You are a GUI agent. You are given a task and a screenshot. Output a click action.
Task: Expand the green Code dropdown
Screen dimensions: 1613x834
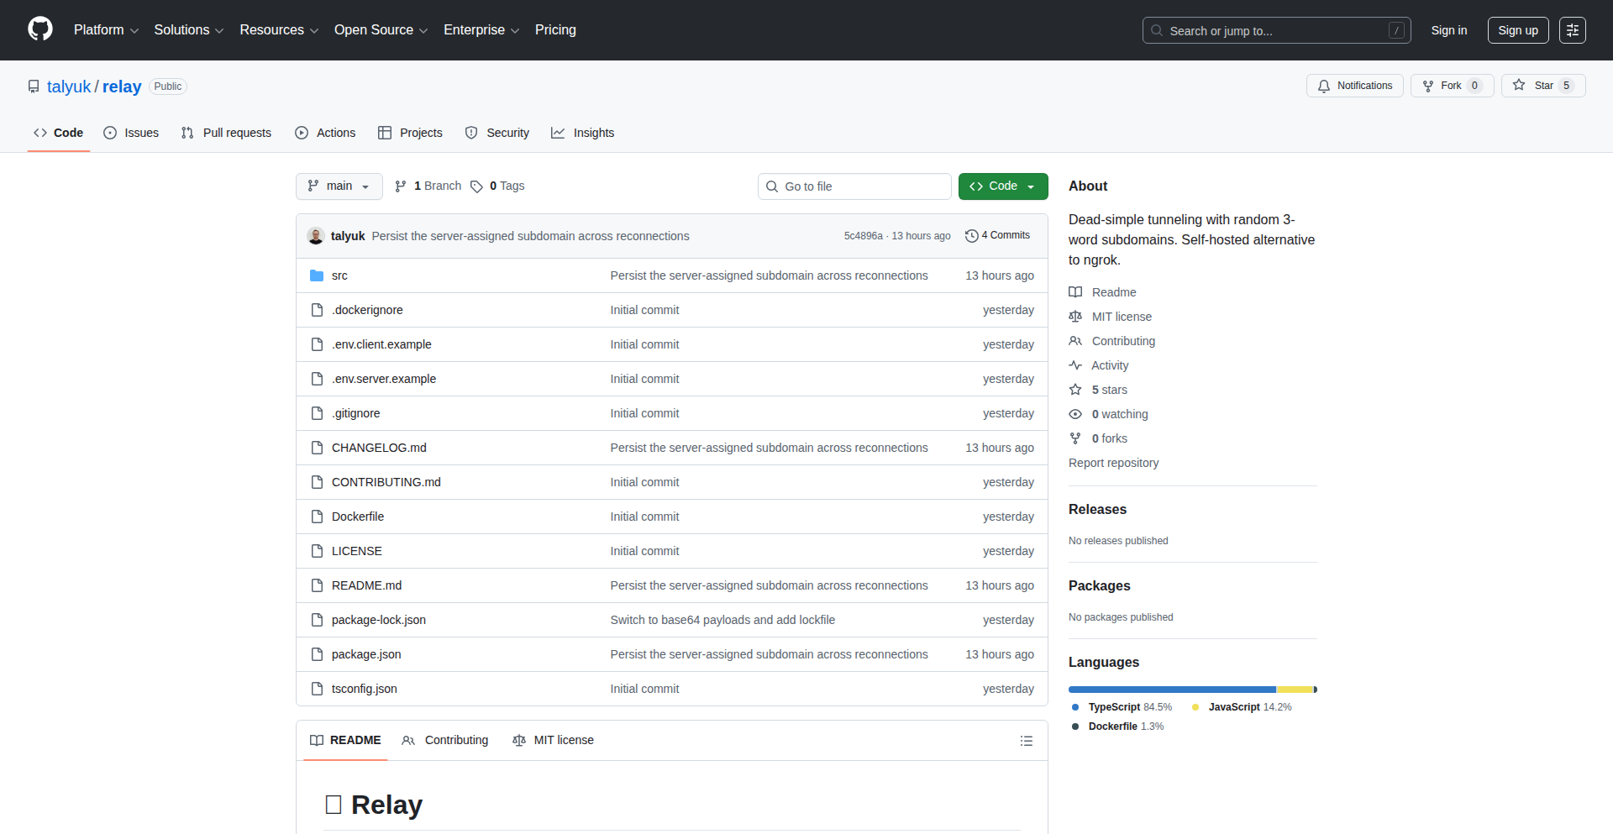coord(1031,186)
